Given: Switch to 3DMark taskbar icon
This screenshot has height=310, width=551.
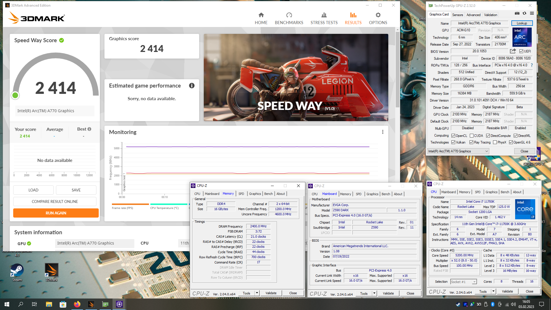Looking at the screenshot, I should pos(91,304).
